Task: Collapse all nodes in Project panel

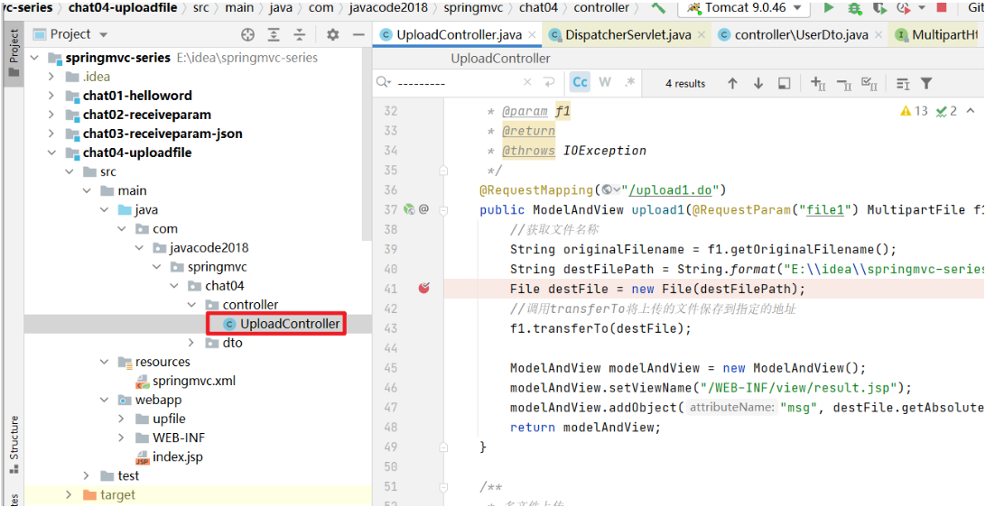Action: [x=299, y=34]
